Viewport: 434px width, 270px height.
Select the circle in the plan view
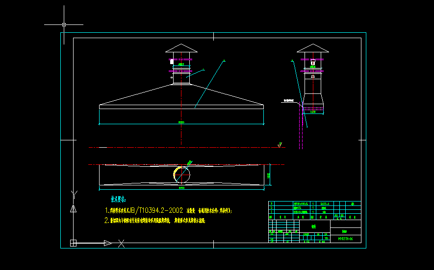182,175
